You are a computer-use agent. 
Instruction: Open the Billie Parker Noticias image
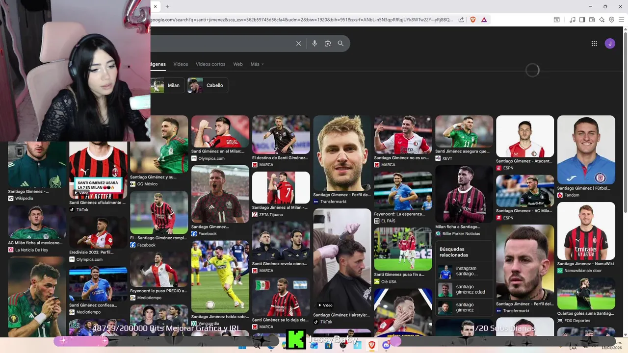[x=464, y=194]
